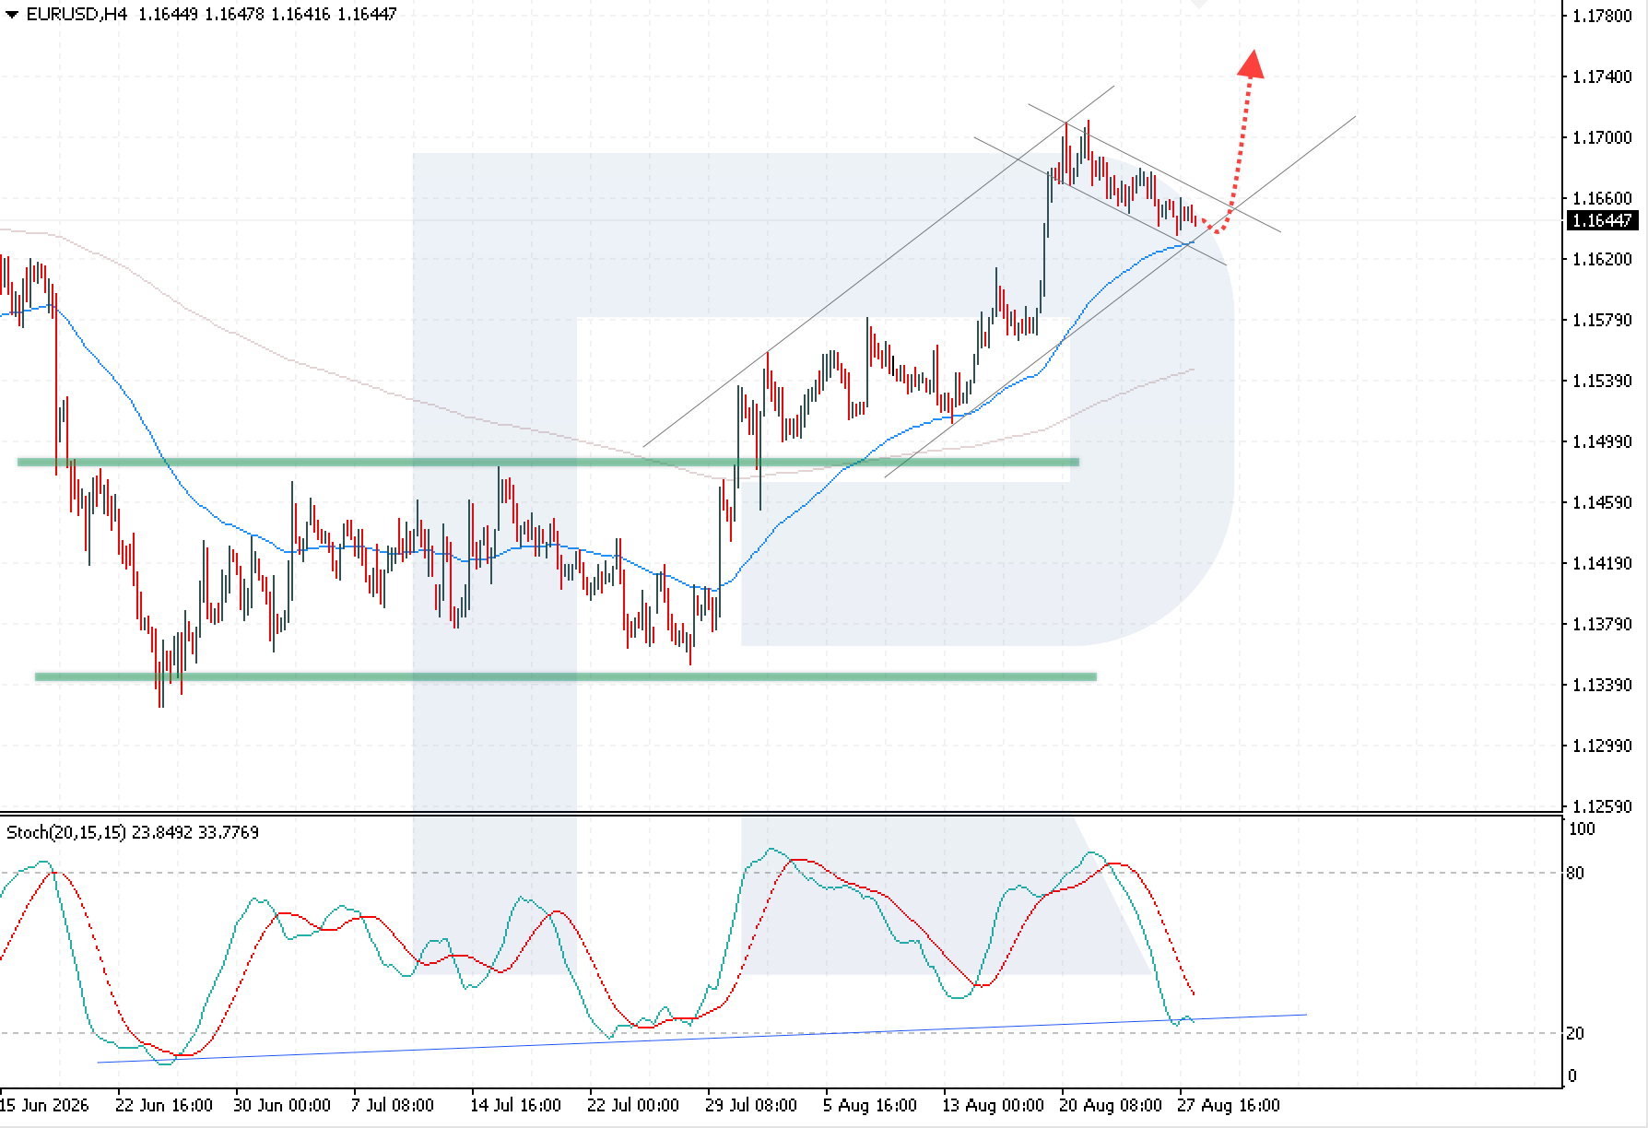Click the 22 Jun 16:00 time label
The image size is (1648, 1128).
164,1105
